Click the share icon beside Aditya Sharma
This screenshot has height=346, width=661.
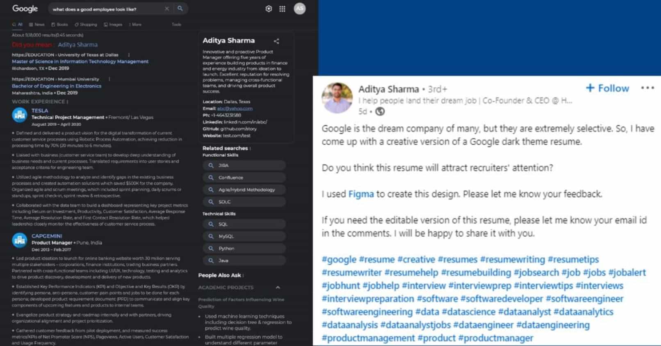tap(276, 41)
